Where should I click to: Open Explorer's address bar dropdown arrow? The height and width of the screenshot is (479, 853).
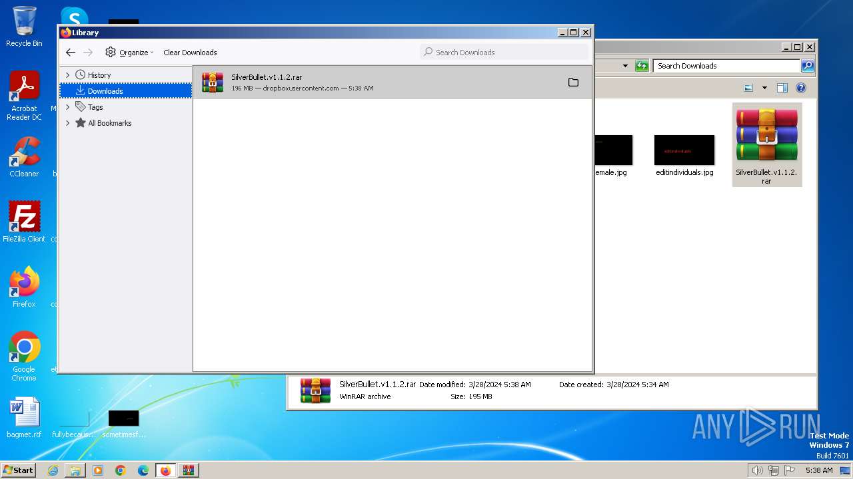tap(625, 66)
